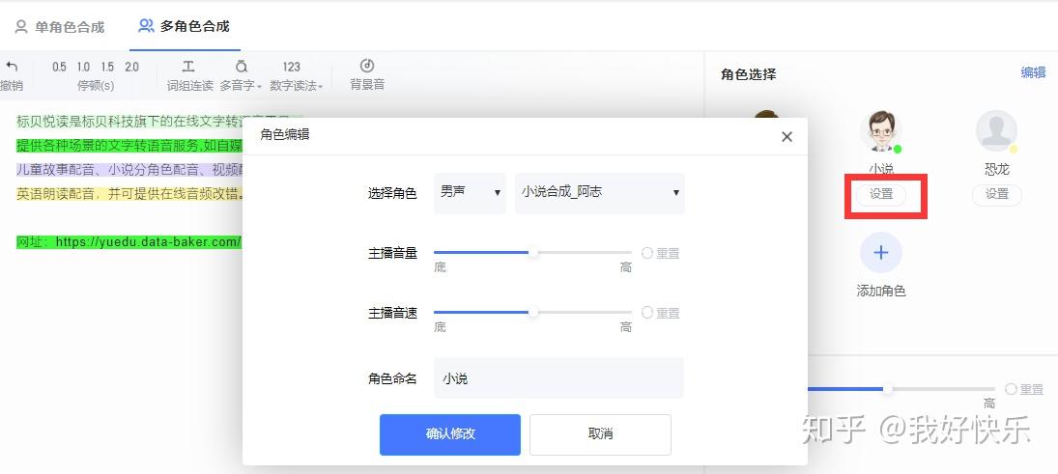Click the 确认修改 button
Screen dimensions: 1058x474
450,434
